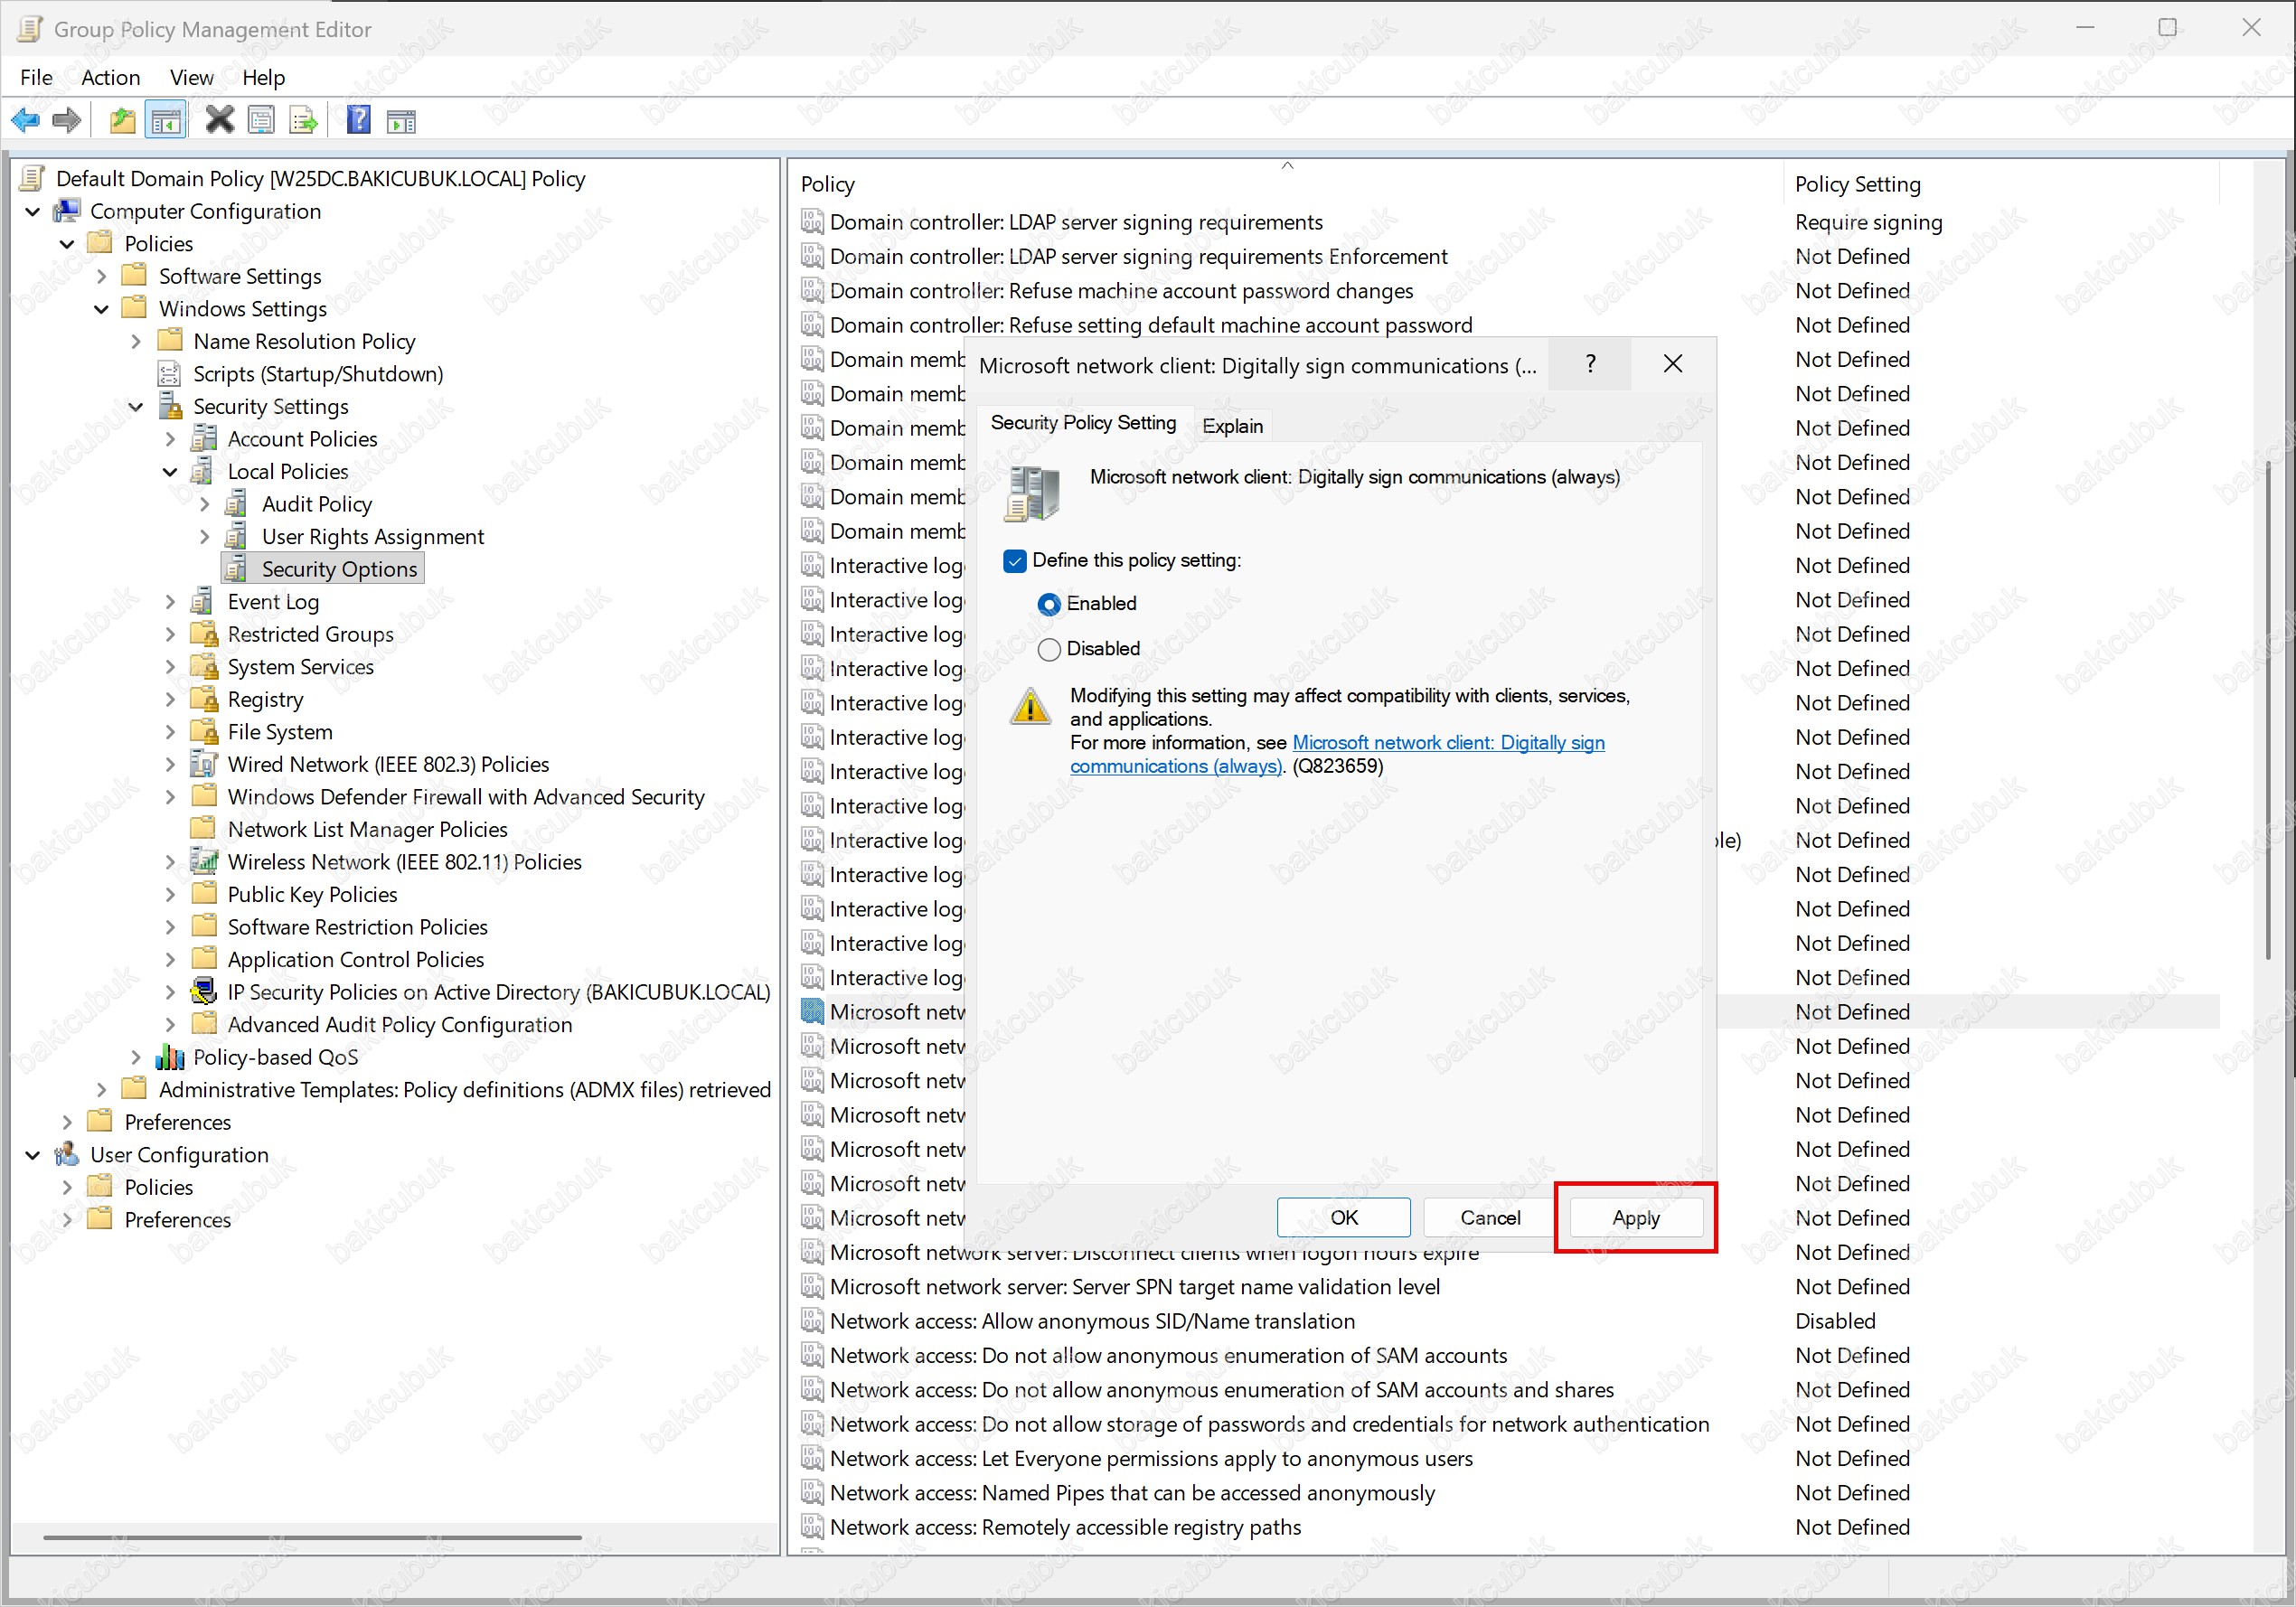
Task: Expand the User Rights Assignment node
Action: (204, 537)
